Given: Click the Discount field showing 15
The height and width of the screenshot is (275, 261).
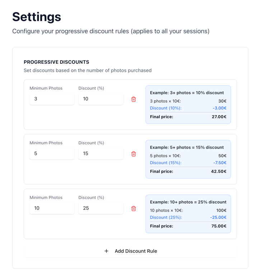Looking at the screenshot, I should tap(101, 154).
